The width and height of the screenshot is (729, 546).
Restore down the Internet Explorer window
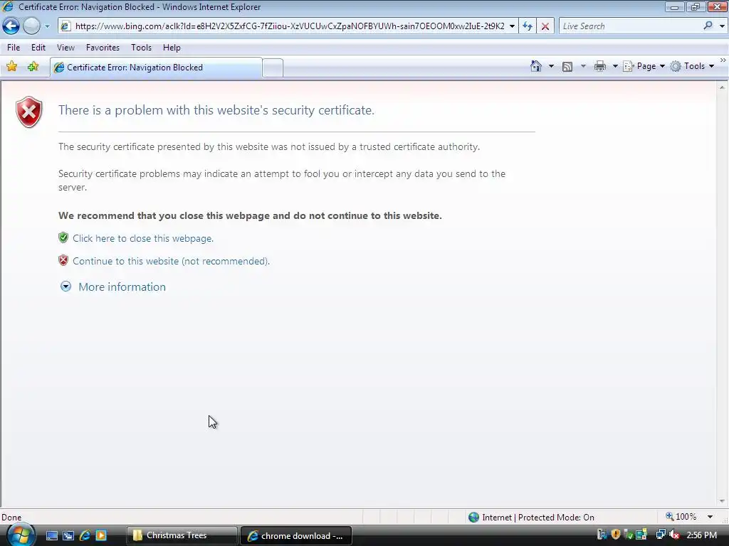[695, 7]
